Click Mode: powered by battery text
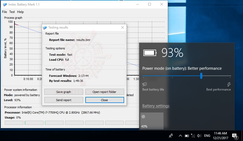Viewport: 243px width, 141px height. pyautogui.click(x=22, y=95)
